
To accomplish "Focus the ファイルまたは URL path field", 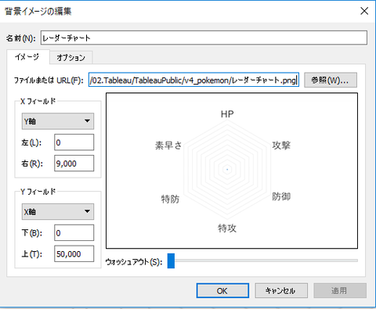I will coord(193,80).
